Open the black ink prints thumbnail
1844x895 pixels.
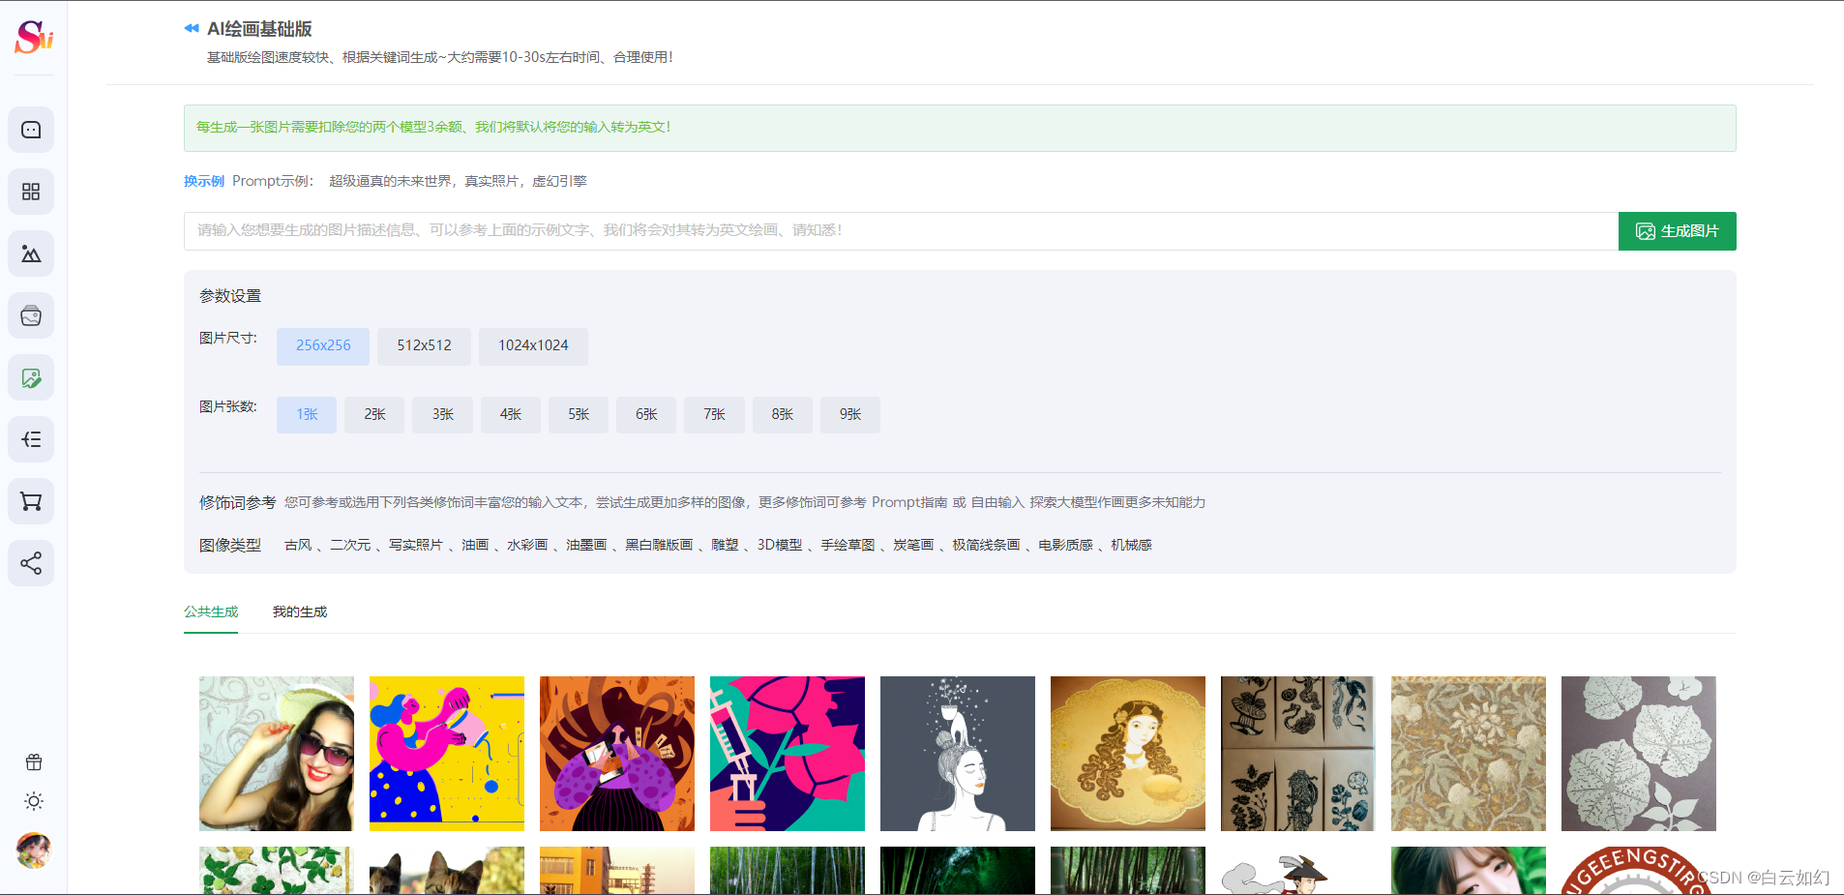pyautogui.click(x=1298, y=754)
